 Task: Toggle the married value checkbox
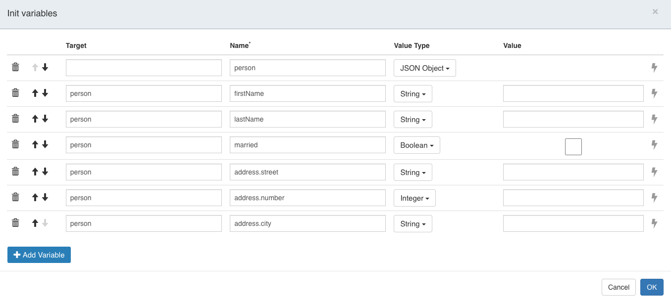click(x=573, y=146)
